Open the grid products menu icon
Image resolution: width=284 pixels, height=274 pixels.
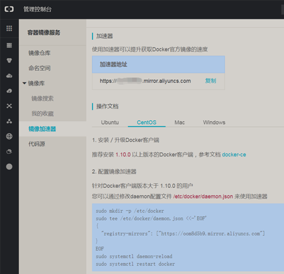pos(9,28)
